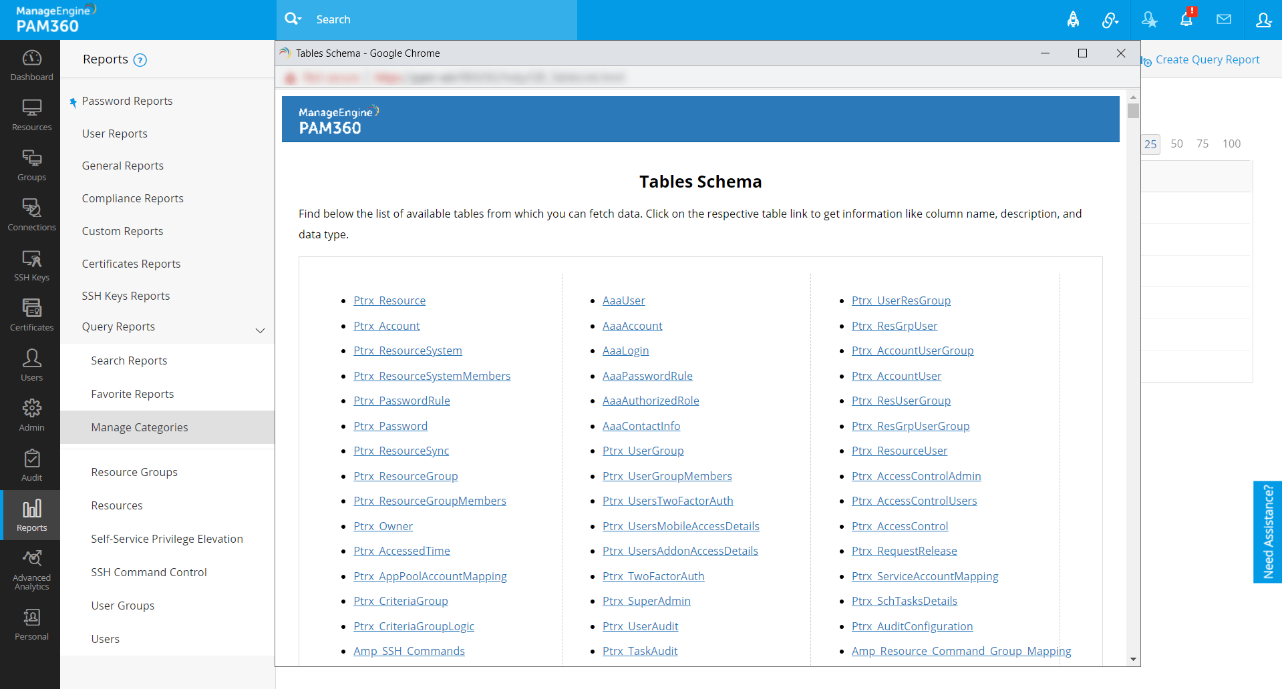
Task: Open the Ptrx_AccessControl table link
Action: 900,526
